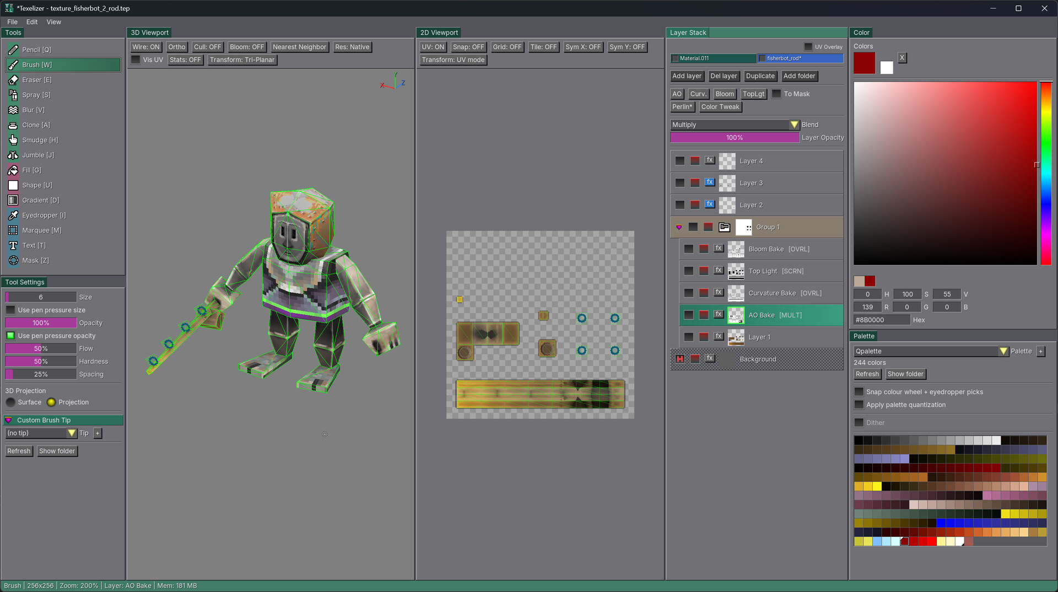1058x592 pixels.
Task: Click the folder icon of Group 1
Action: [724, 227]
